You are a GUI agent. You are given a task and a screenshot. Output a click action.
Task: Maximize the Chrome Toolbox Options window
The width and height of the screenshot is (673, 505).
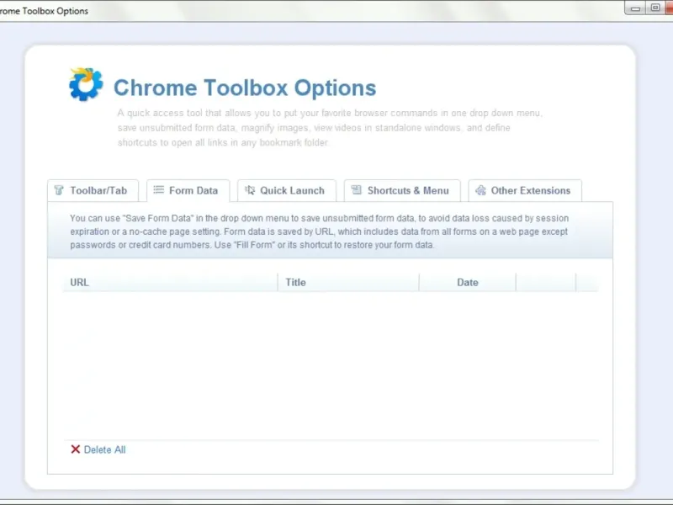(655, 8)
